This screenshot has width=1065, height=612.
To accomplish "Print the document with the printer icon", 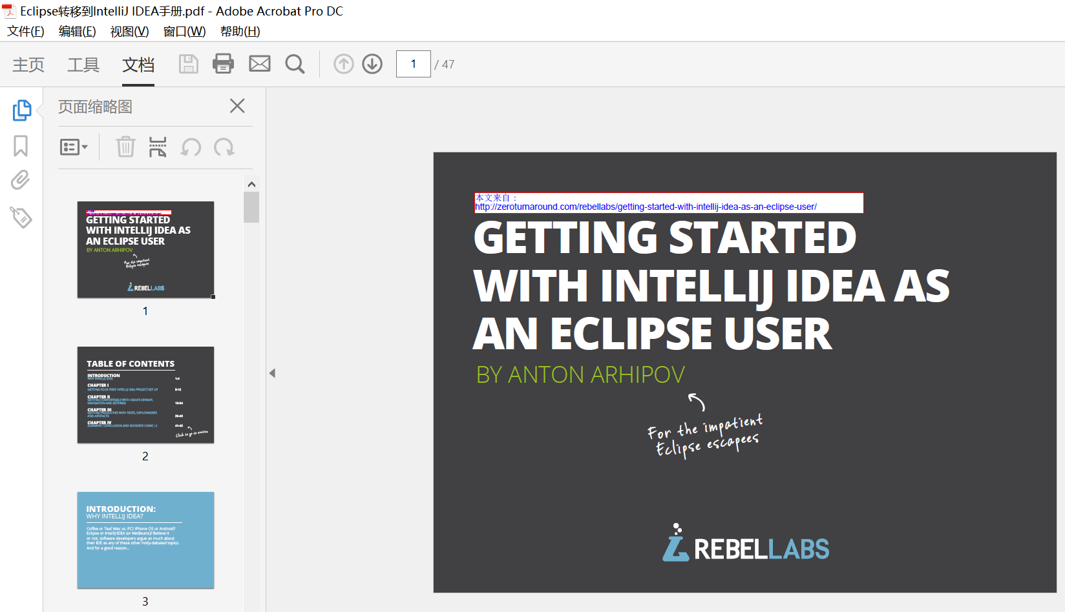I will (224, 64).
